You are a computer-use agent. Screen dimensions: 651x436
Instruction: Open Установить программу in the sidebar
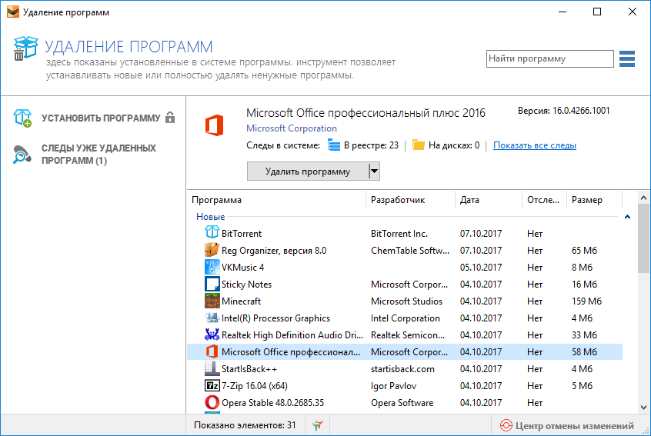coord(100,118)
